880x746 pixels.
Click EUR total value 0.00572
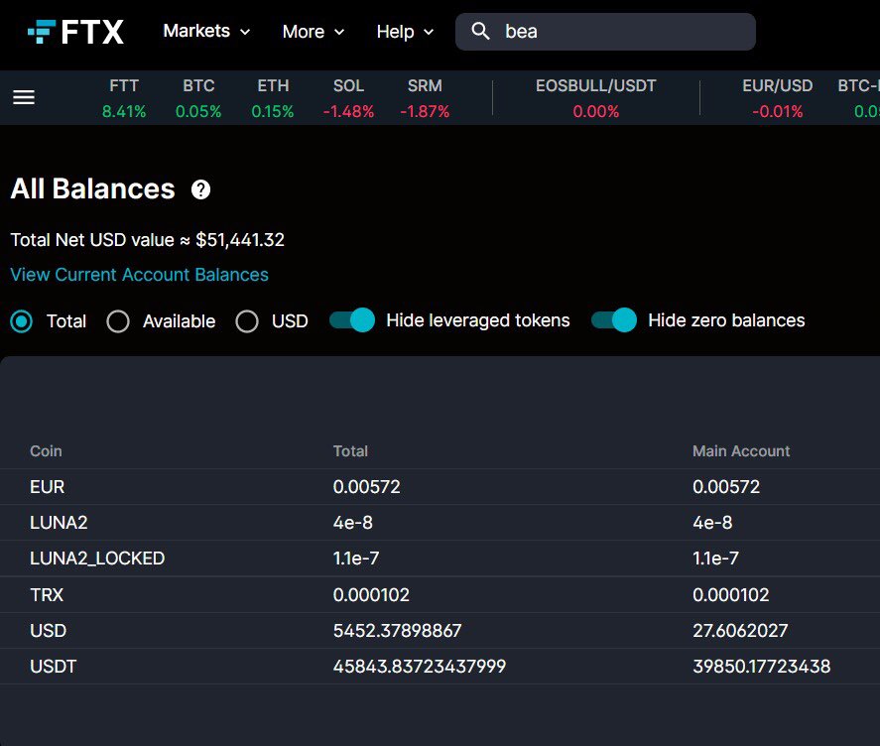coord(366,487)
